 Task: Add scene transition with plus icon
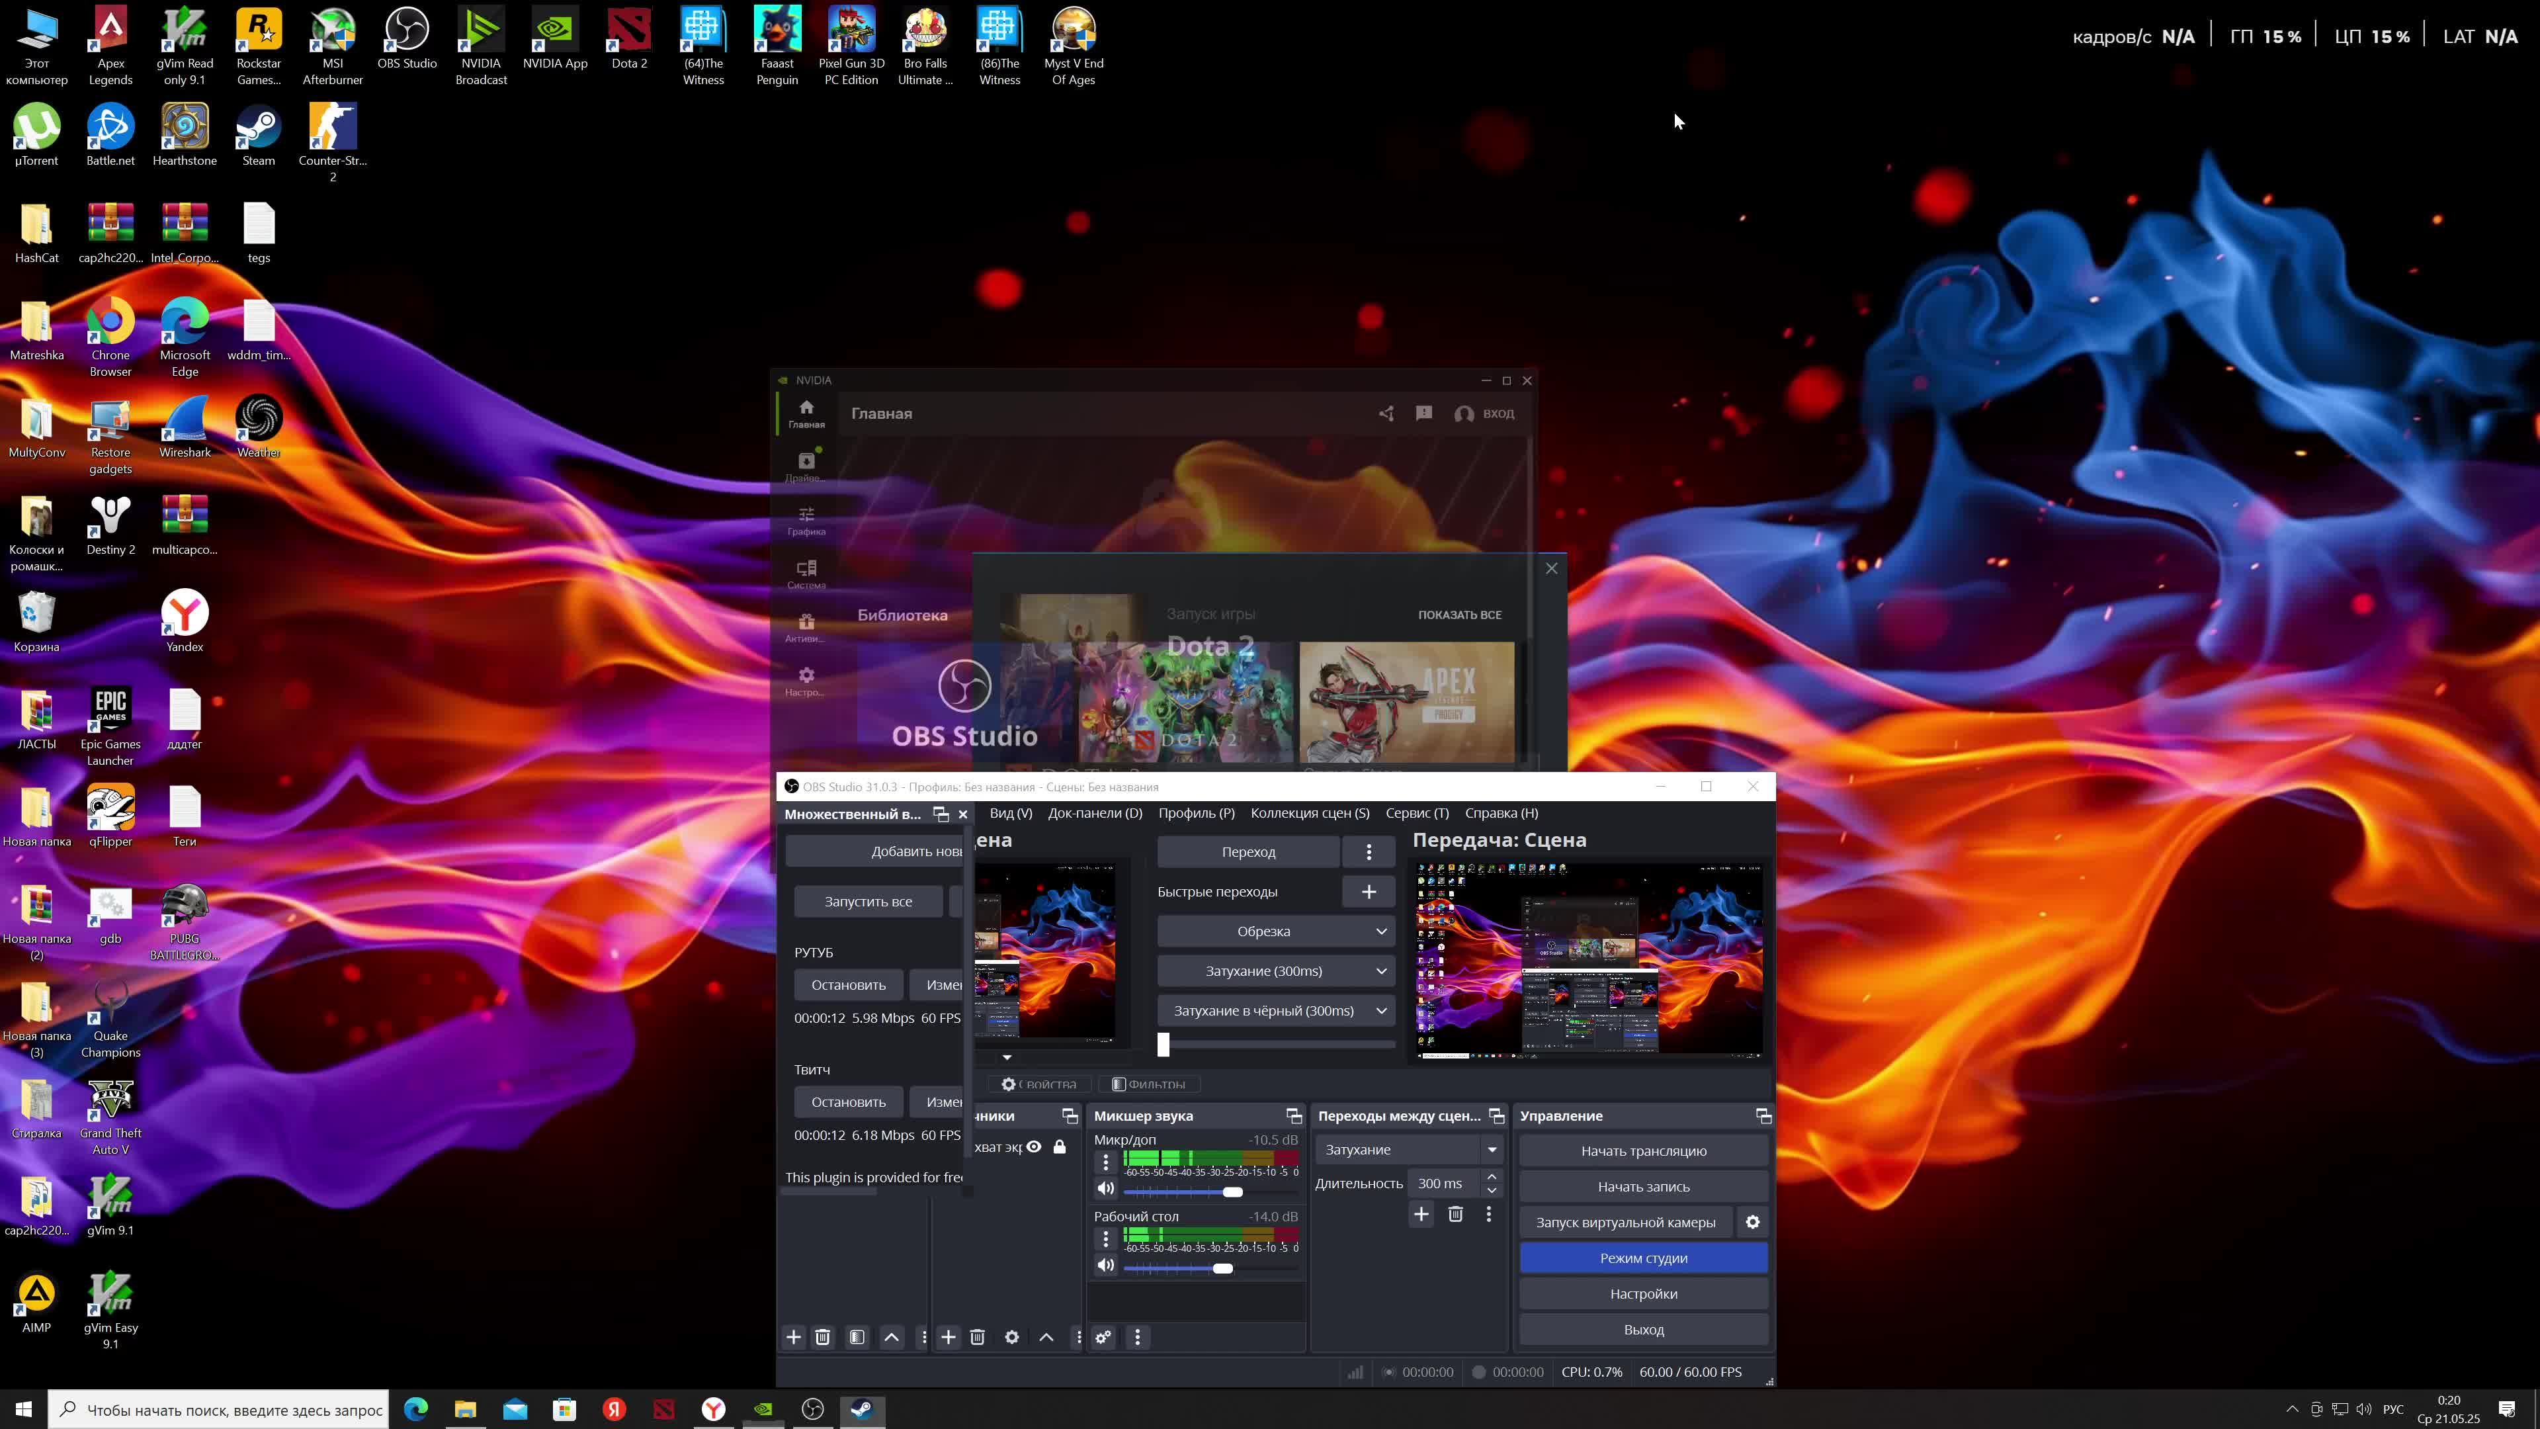click(x=1421, y=1214)
